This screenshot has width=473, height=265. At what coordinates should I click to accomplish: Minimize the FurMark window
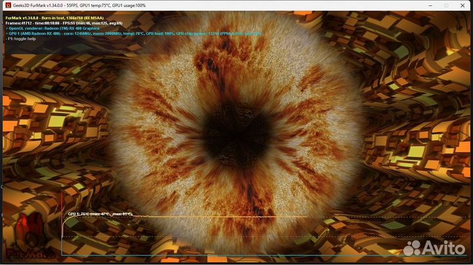430,5
